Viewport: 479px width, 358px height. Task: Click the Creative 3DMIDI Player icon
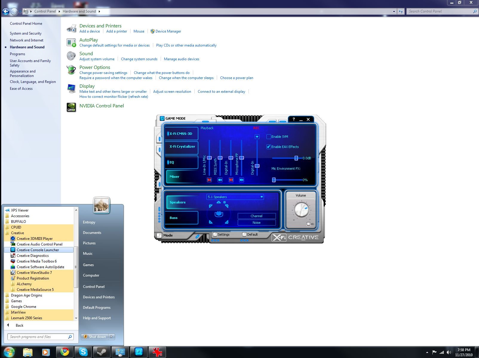(x=13, y=238)
